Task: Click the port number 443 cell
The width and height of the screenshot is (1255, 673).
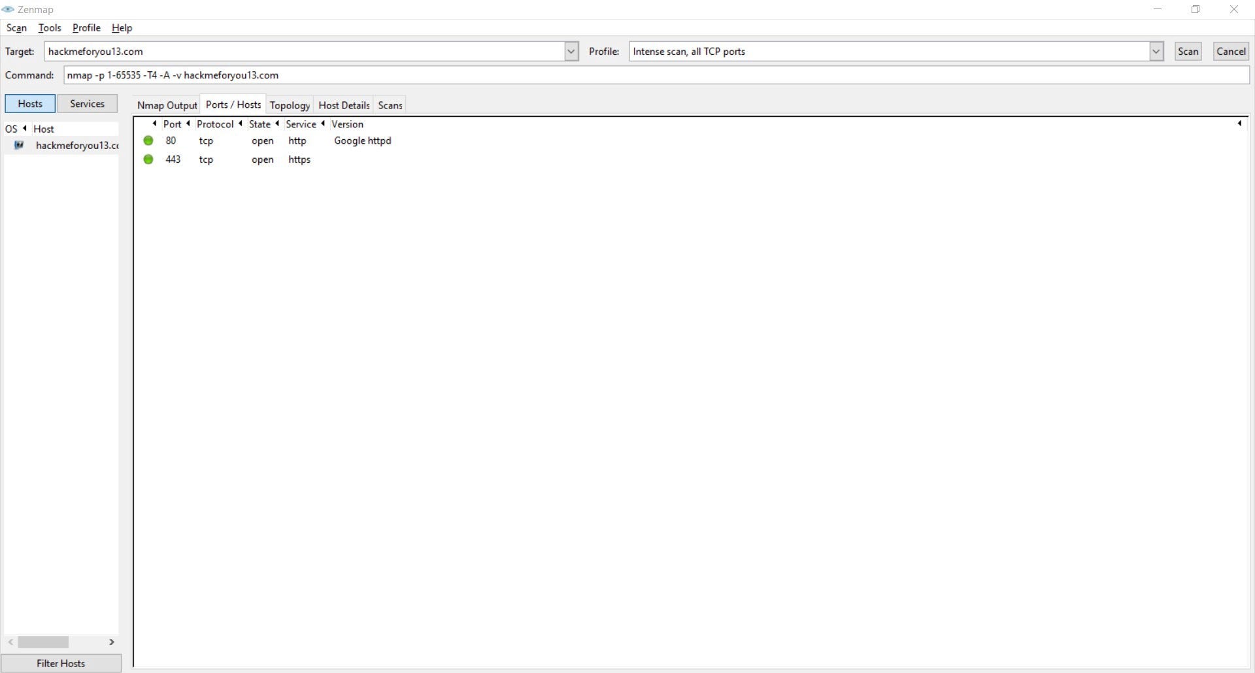Action: [x=173, y=159]
